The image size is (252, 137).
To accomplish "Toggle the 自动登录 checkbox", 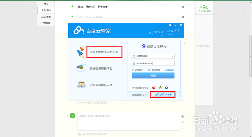I will point(150,70).
